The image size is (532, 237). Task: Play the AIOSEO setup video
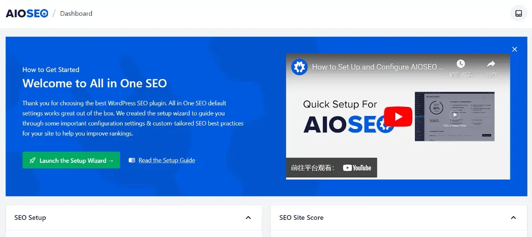[398, 117]
